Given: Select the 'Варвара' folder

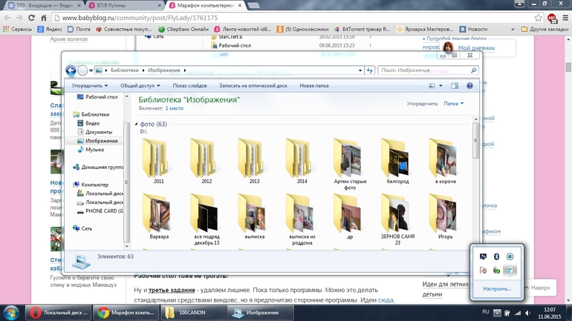Looking at the screenshot, I should (x=159, y=216).
